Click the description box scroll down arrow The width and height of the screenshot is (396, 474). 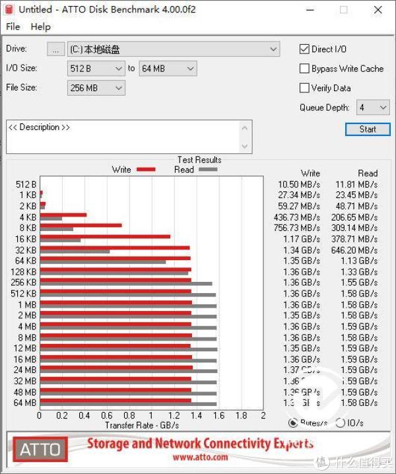[x=245, y=147]
